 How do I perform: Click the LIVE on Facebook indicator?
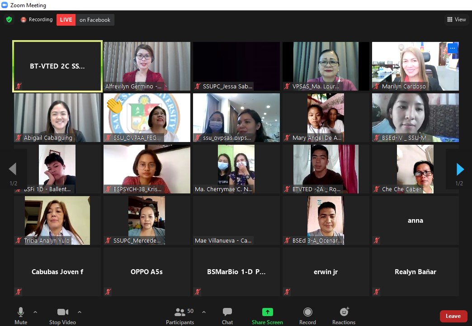point(85,20)
